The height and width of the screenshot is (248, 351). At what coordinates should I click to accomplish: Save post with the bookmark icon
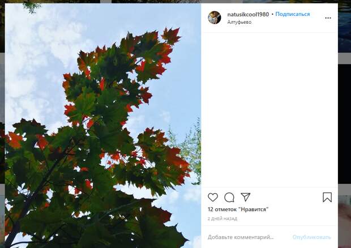click(327, 198)
